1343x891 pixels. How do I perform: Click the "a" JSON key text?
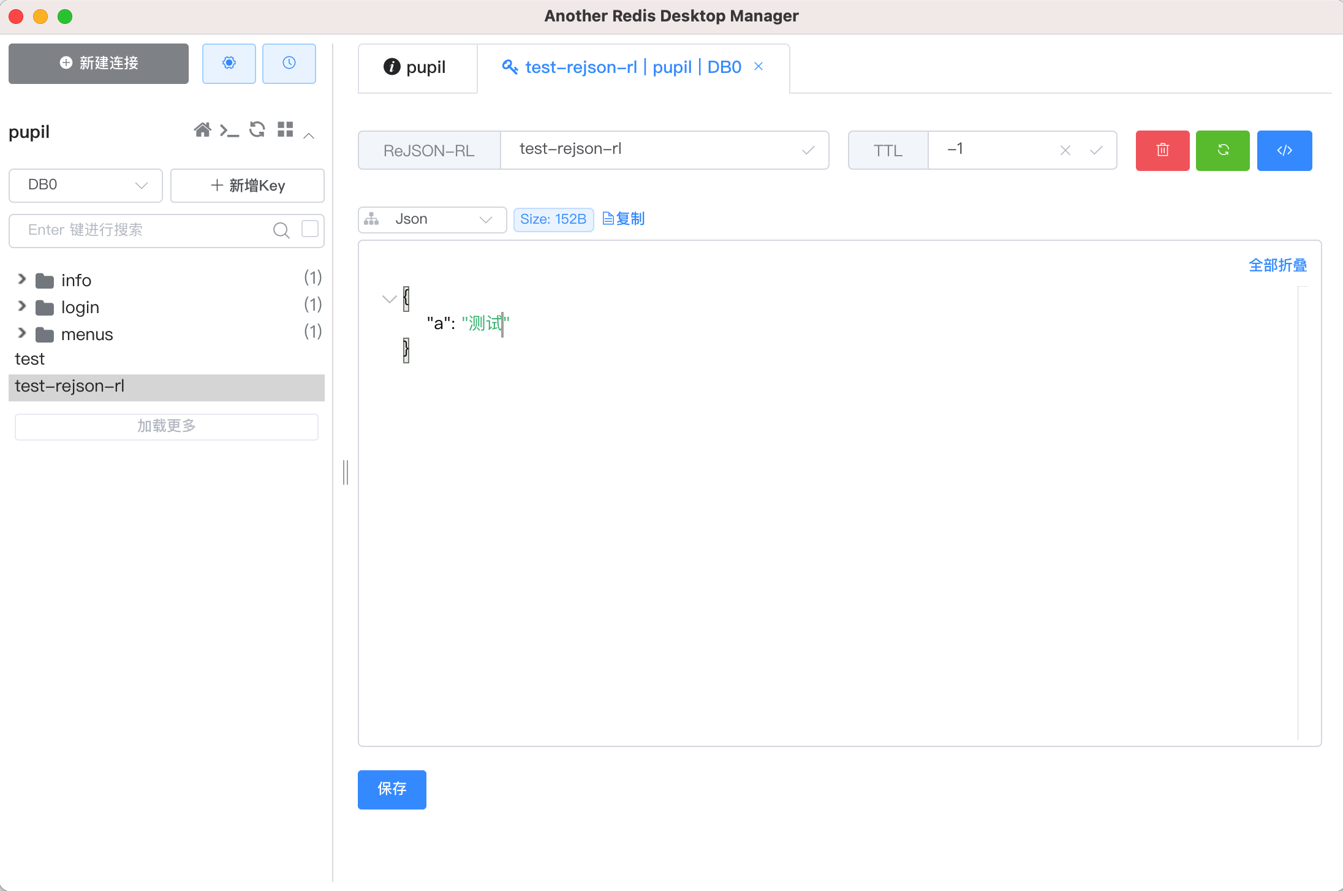438,324
